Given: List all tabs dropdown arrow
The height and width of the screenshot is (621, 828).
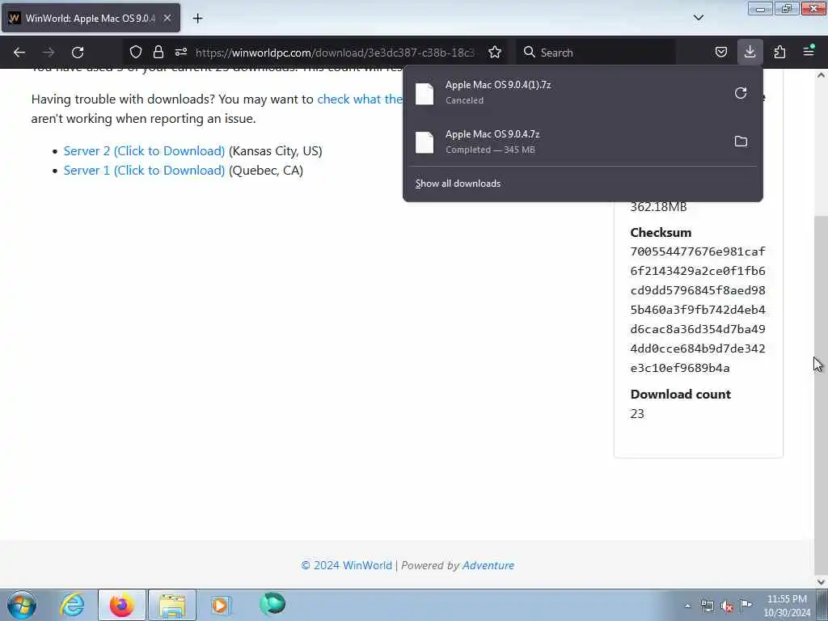Looking at the screenshot, I should click(698, 18).
